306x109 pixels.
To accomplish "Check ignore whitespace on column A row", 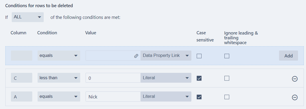I will click(227, 97).
